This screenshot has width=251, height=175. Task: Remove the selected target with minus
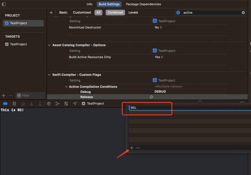(11, 96)
